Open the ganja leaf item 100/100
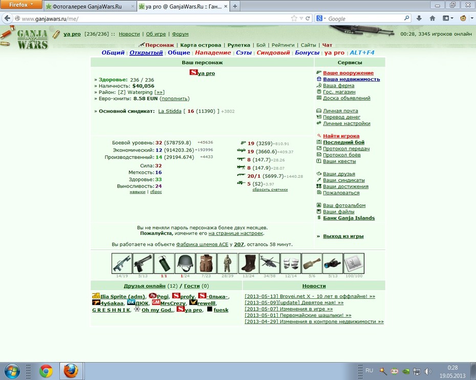Viewport: 476px width, 380px height. coord(354,264)
